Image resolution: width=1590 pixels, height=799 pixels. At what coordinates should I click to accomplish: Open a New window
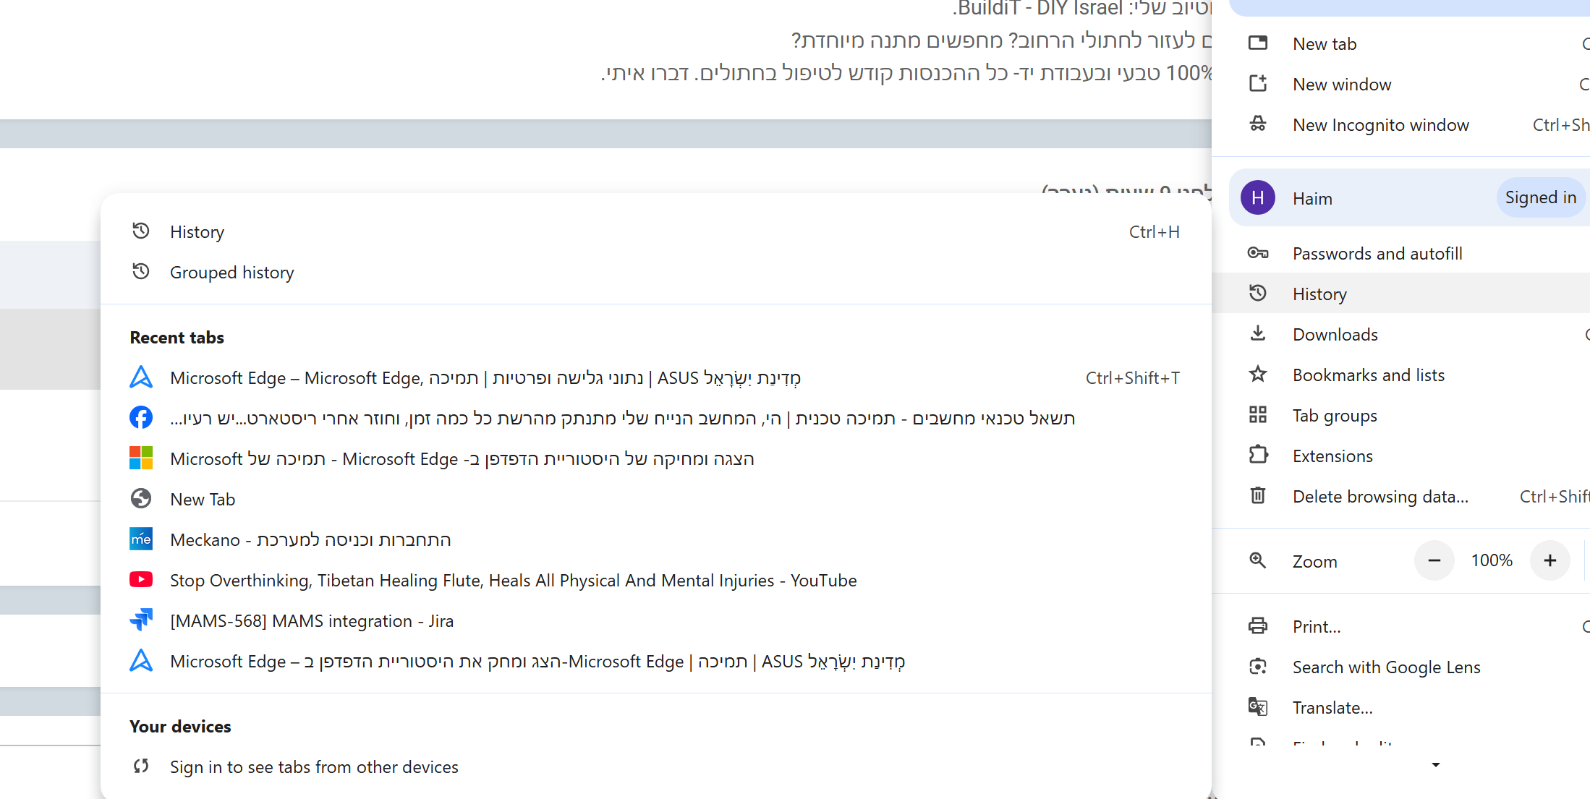pos(1401,85)
